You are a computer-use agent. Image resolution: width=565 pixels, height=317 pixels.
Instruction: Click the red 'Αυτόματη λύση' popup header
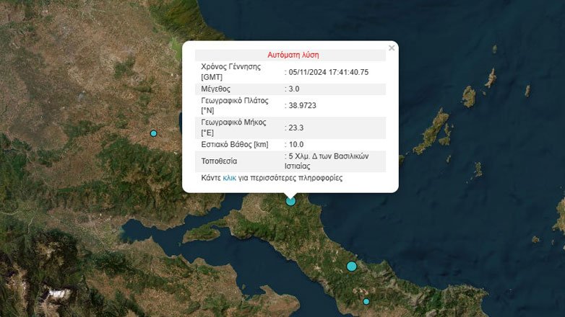293,55
